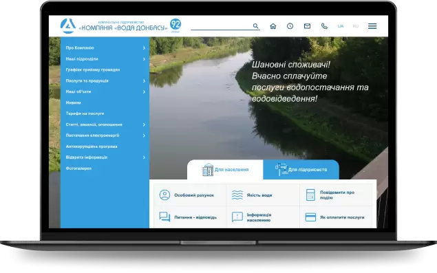Viewport: 437px width, 273px height.
Task: Expand Статті, вакансії, оголошення submenu arrow
Action: (x=144, y=124)
